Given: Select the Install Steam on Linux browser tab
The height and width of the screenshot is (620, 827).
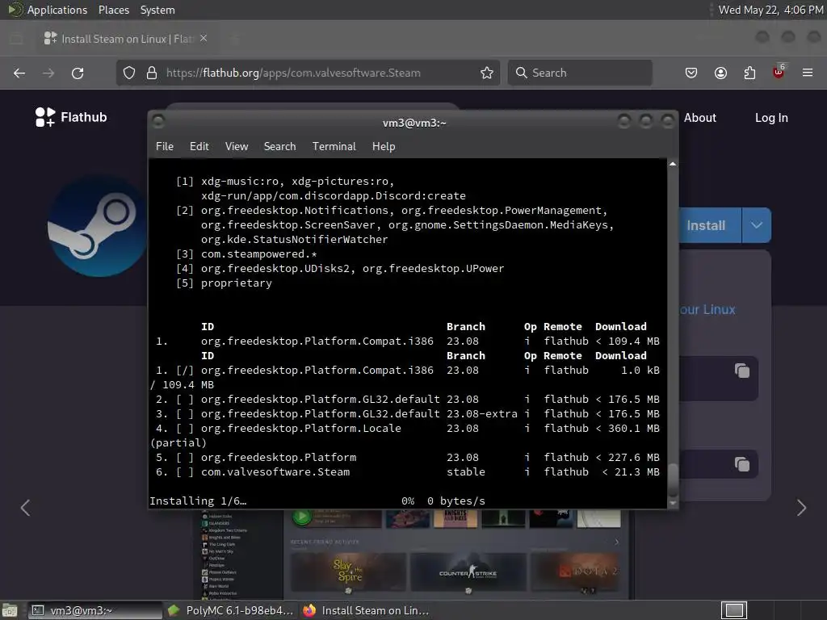Looking at the screenshot, I should (x=125, y=39).
